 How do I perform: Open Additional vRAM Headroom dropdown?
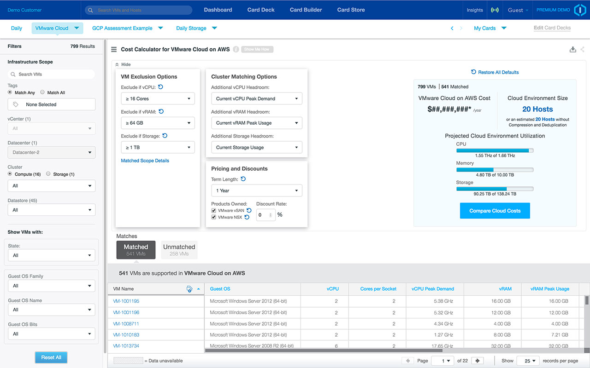pyautogui.click(x=257, y=123)
